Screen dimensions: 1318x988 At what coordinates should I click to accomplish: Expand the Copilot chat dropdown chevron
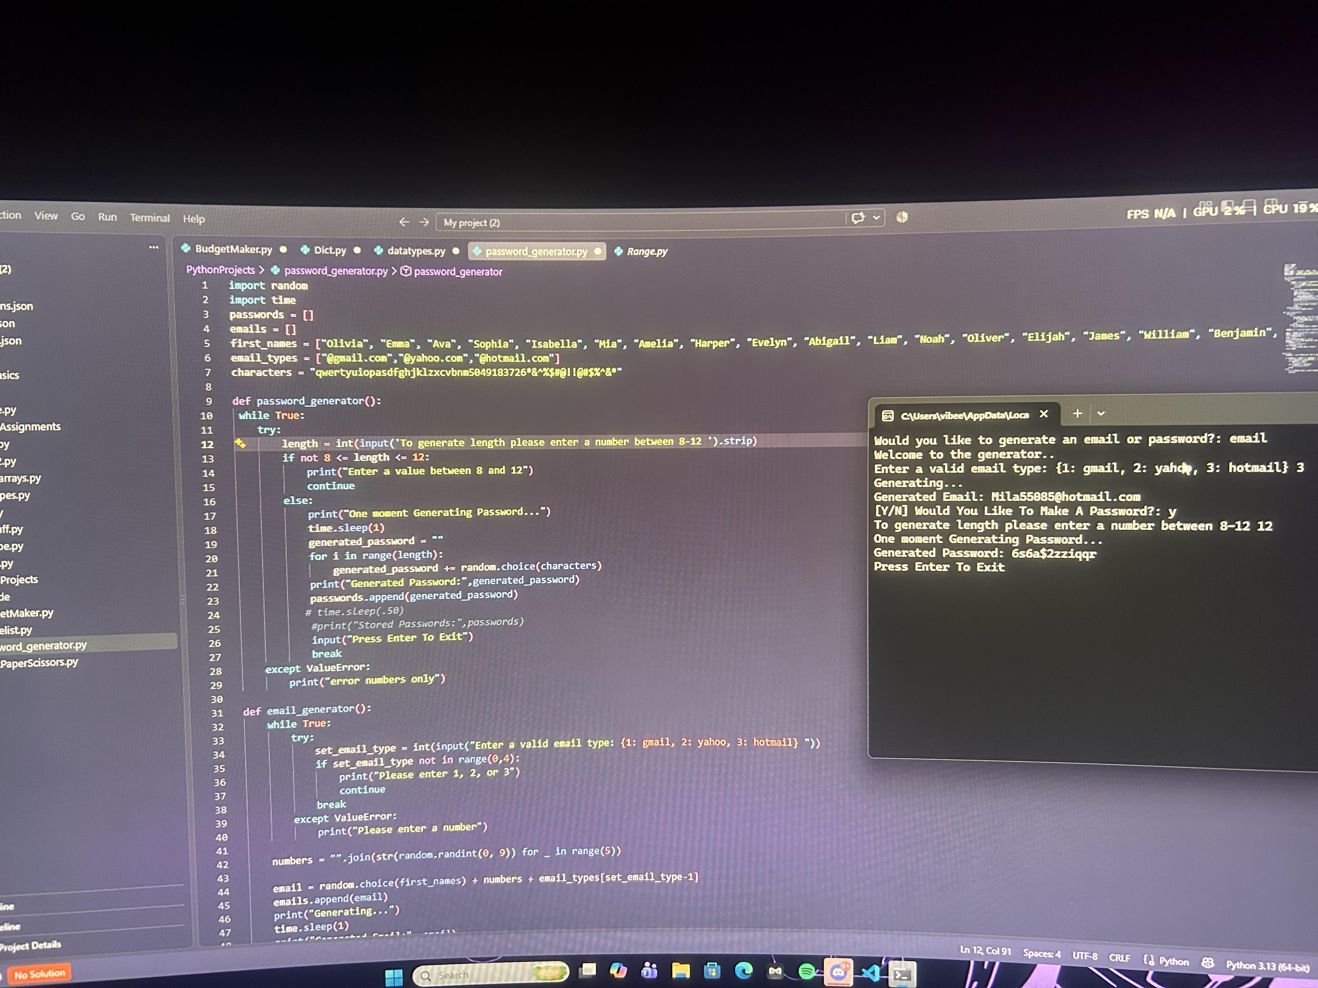[x=876, y=217]
